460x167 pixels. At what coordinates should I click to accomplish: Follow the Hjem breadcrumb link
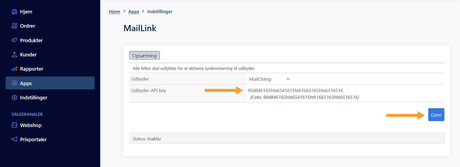pos(114,12)
